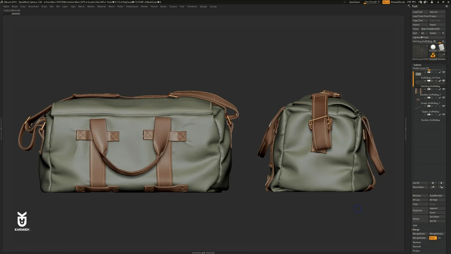
Task: Select the PolySph tool icon in Tool palette
Action: [432, 47]
